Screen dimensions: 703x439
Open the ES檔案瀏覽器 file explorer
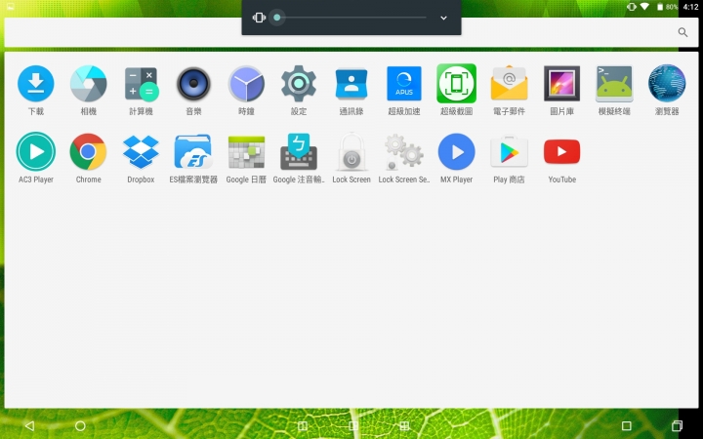click(193, 151)
